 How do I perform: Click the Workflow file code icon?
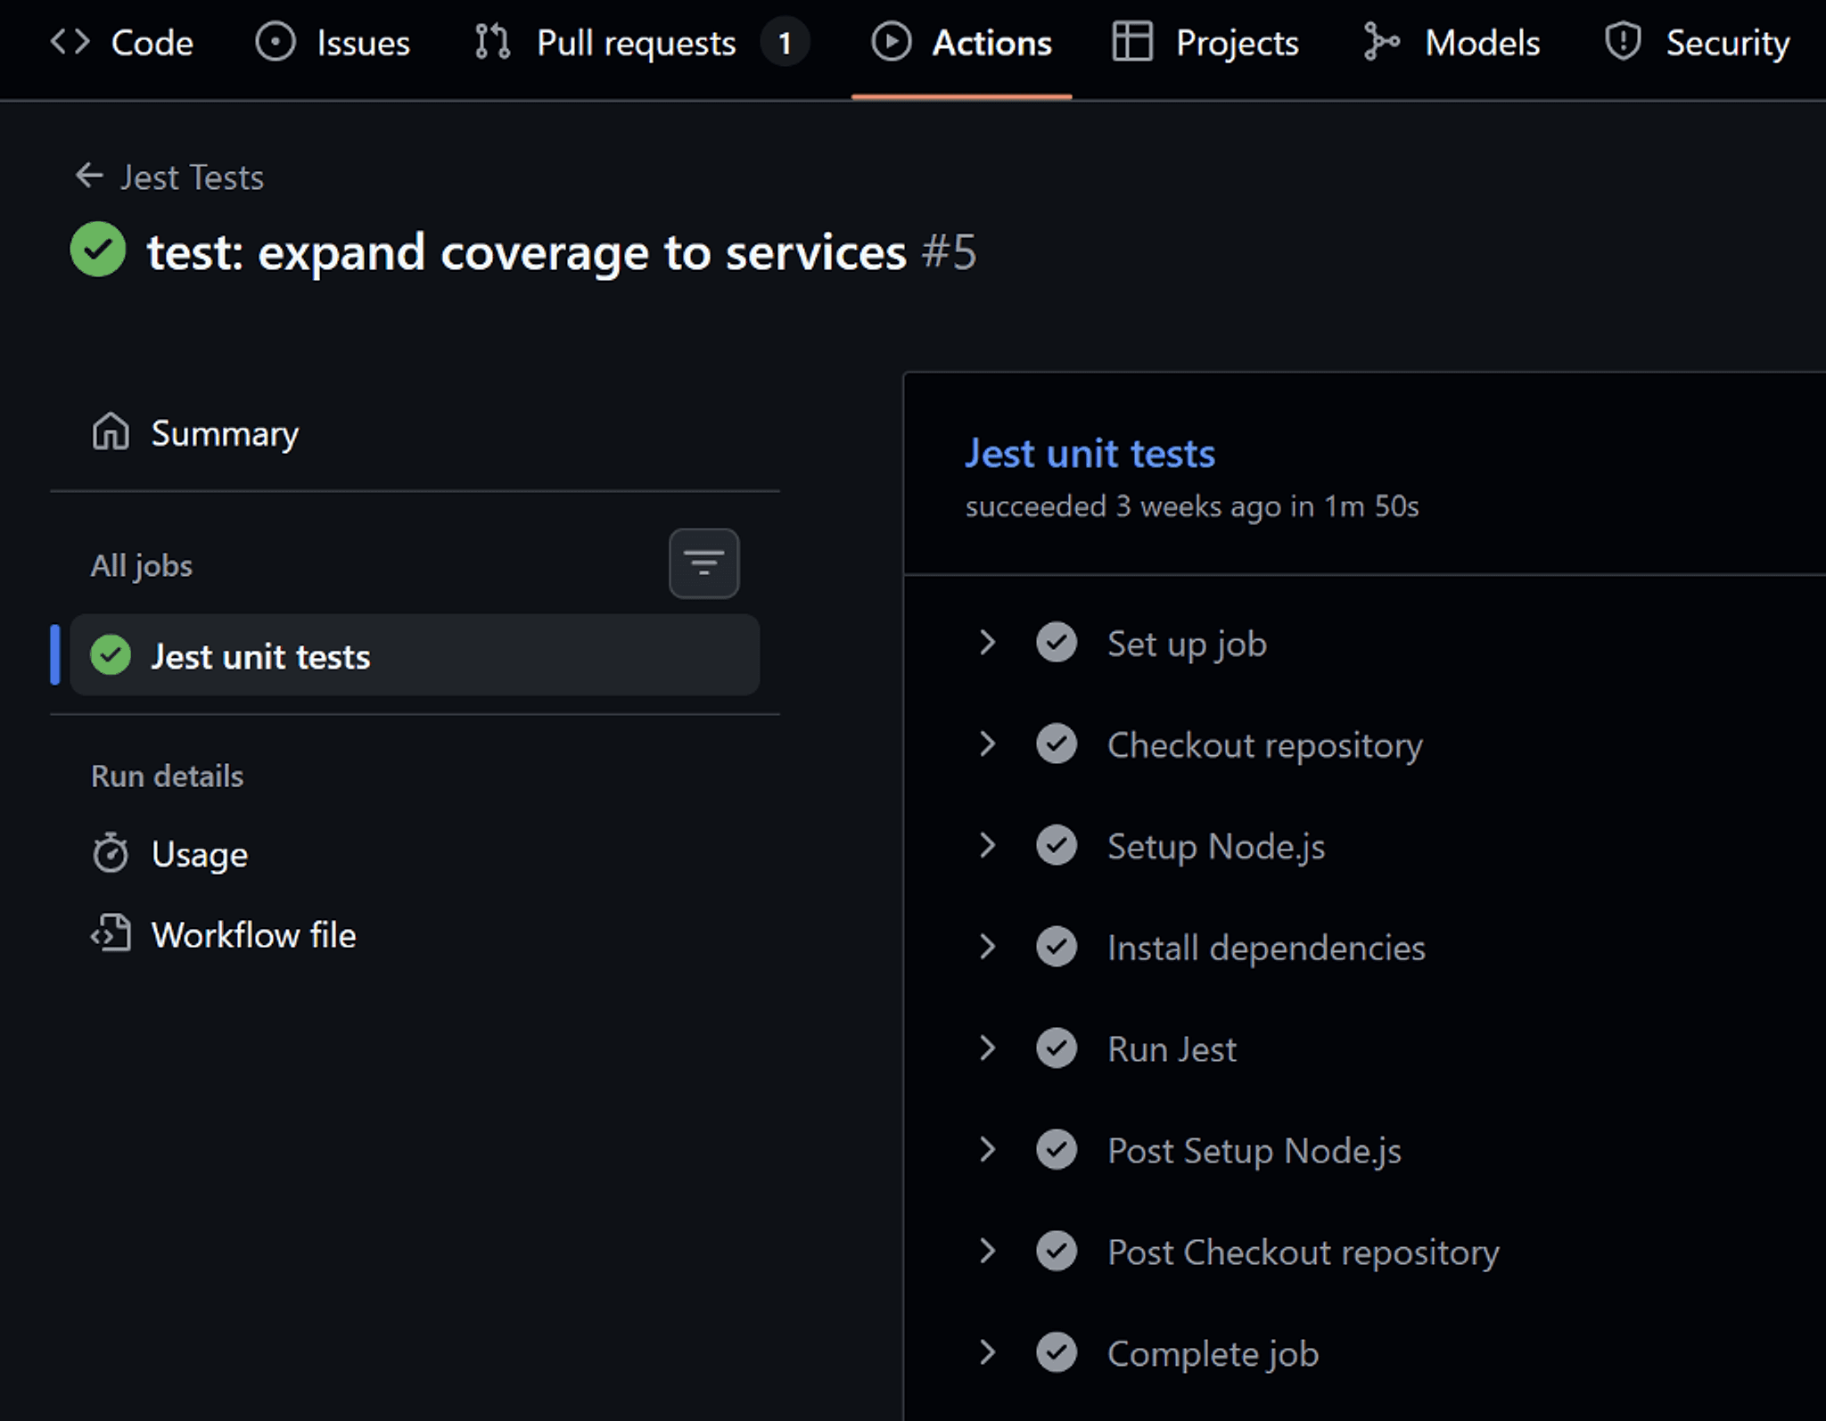(111, 934)
